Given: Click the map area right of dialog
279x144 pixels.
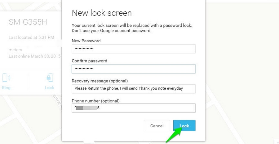Looking at the screenshot, I should point(242,71).
